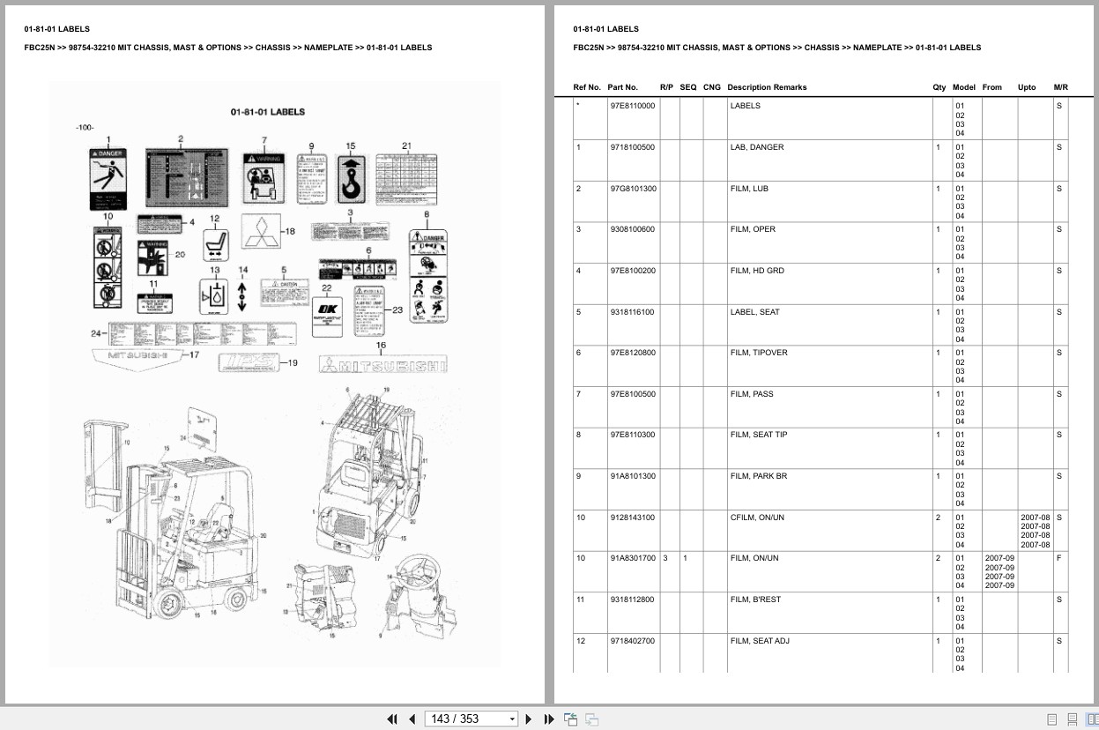Image resolution: width=1099 pixels, height=730 pixels.
Task: Click the 01-81-01 LABELS diagram title
Action: 268,112
